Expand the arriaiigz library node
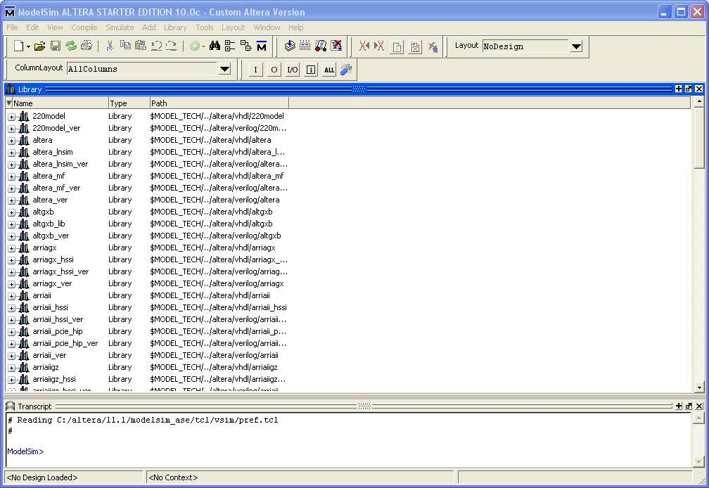Image resolution: width=709 pixels, height=488 pixels. [11, 368]
